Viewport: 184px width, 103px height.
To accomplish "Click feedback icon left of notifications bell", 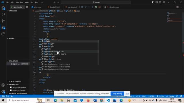I will click(x=177, y=96).
